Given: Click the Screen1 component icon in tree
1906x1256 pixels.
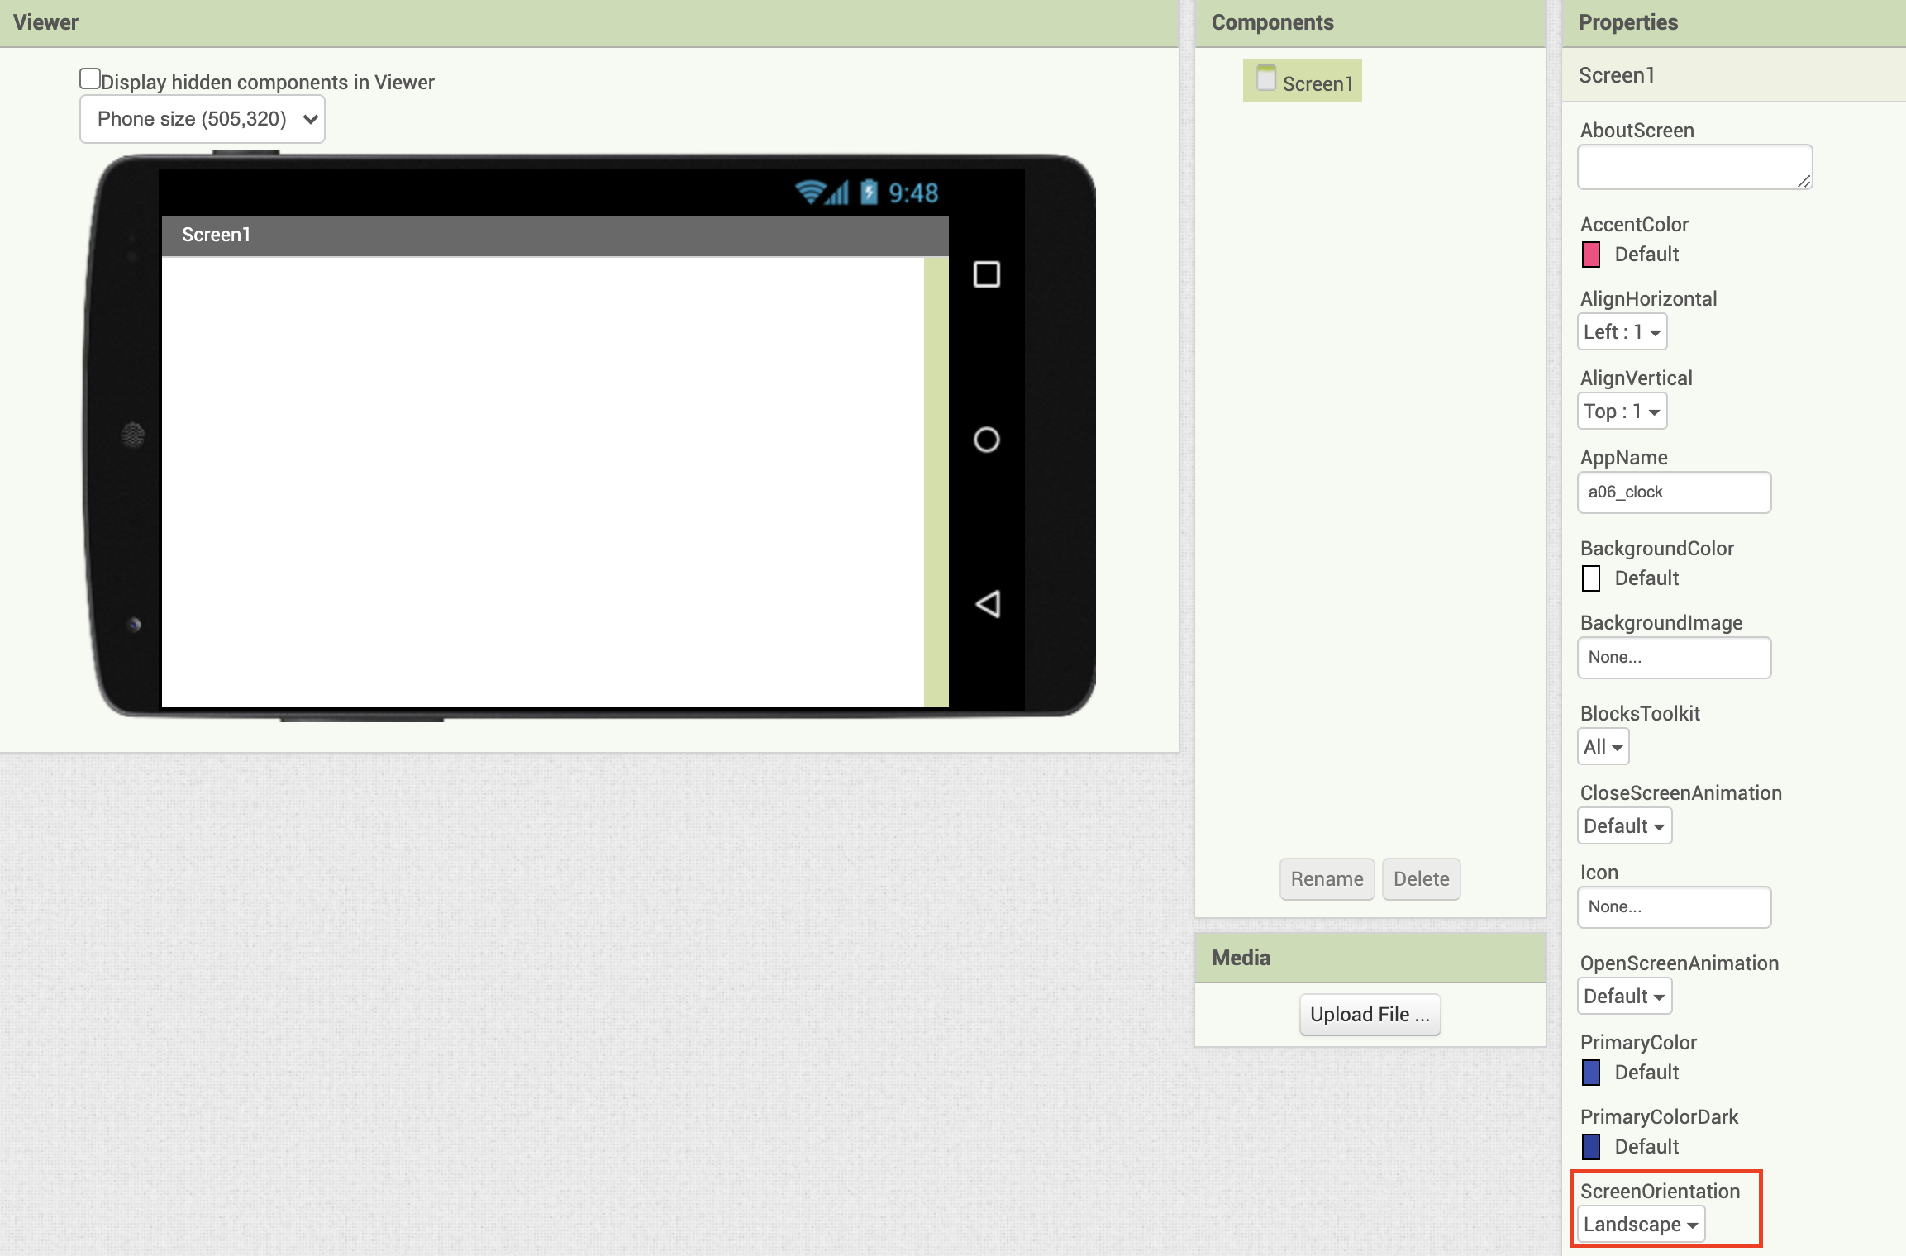Looking at the screenshot, I should pyautogui.click(x=1265, y=78).
